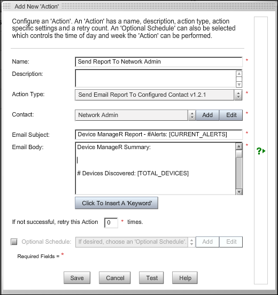Focus the Name input field

159,61
